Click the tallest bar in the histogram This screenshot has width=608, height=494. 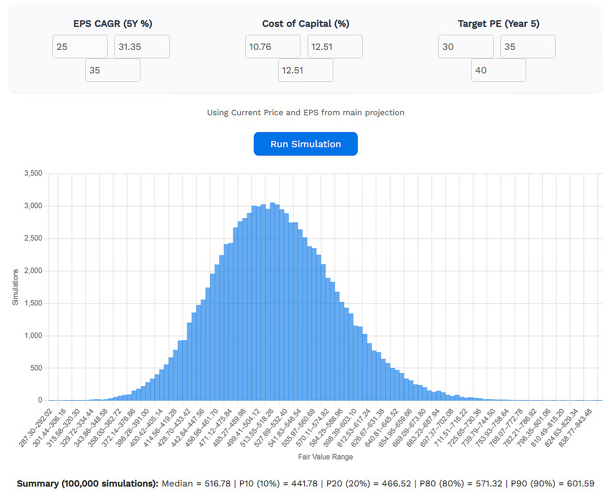[272, 302]
